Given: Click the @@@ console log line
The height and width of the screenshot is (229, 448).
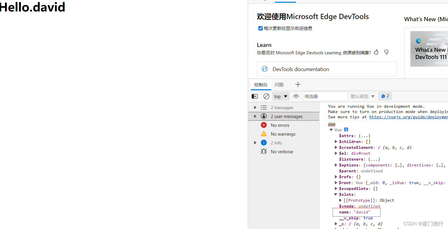Looking at the screenshot, I should click(332, 124).
